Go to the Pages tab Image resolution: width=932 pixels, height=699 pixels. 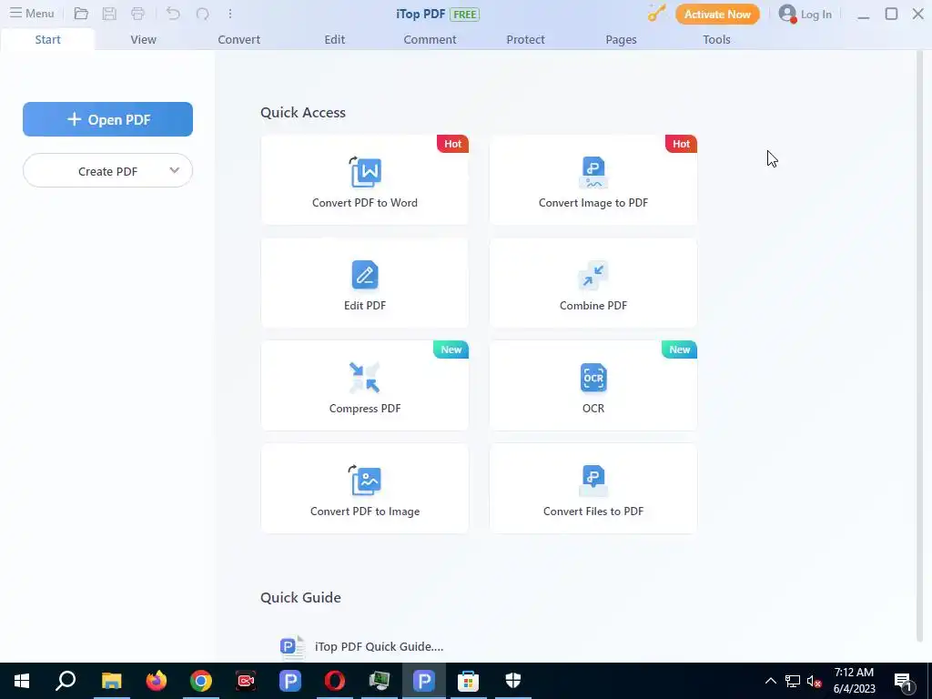pyautogui.click(x=621, y=39)
